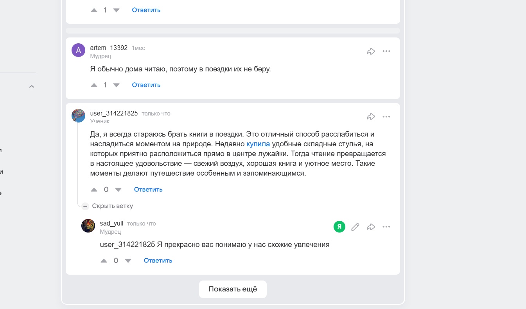Reply to sad_yull via Ответить link
The image size is (526, 309).
[158, 260]
